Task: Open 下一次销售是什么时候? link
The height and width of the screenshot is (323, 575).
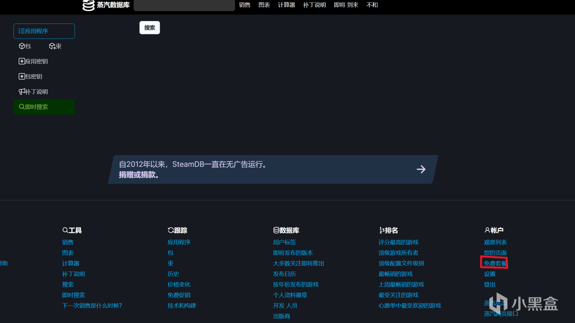Action: pyautogui.click(x=92, y=306)
